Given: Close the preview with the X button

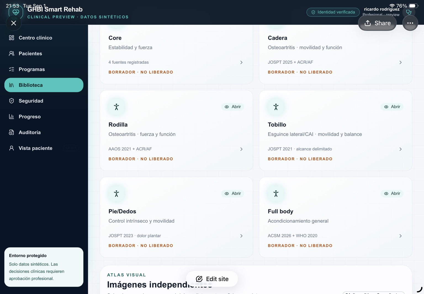Looking at the screenshot, I should [x=14, y=23].
